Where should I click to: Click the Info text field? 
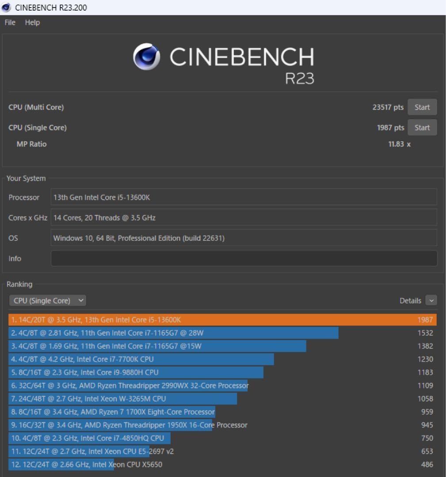point(244,258)
